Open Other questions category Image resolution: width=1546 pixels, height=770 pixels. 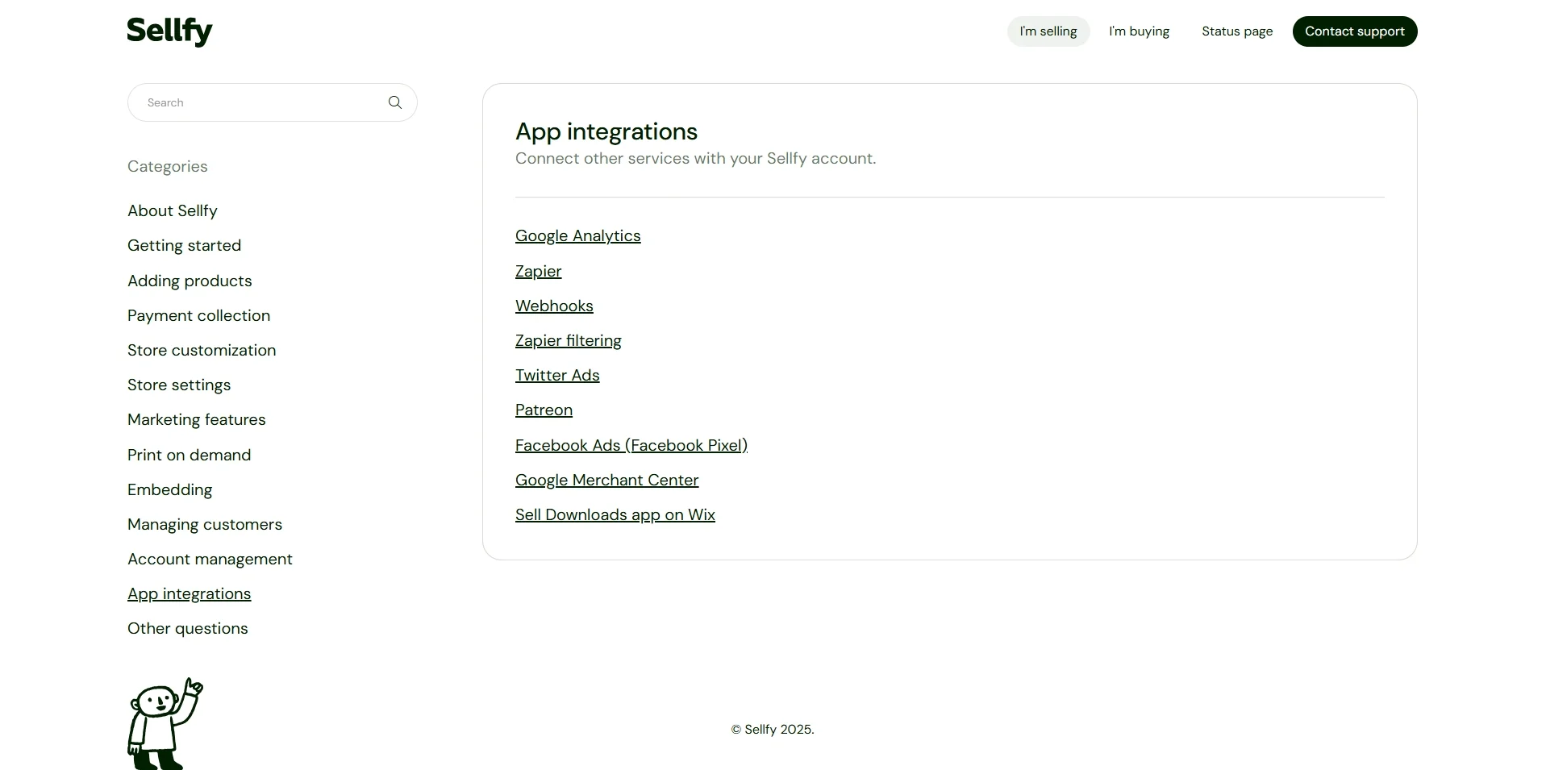coord(187,628)
